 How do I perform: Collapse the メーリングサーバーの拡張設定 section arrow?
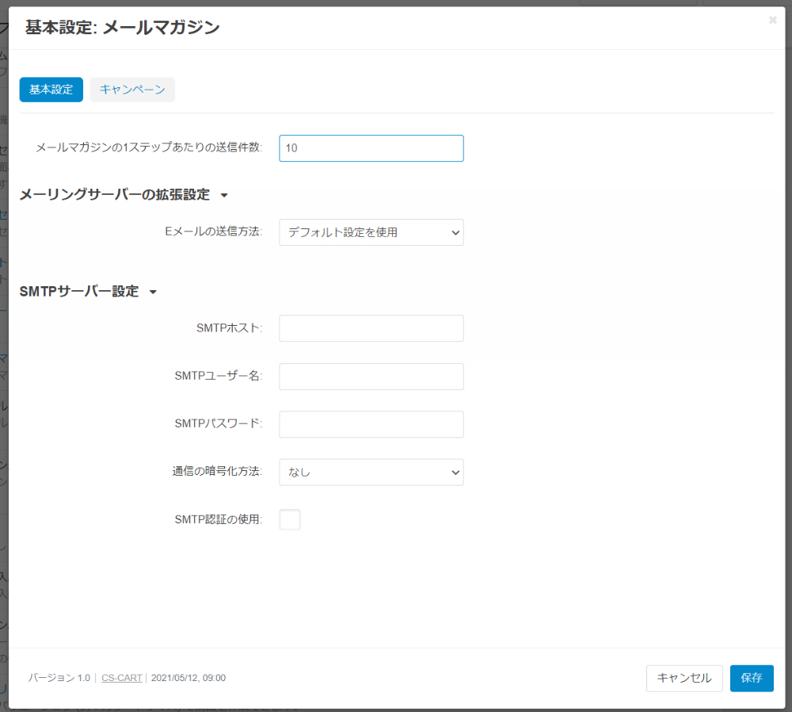(x=224, y=195)
